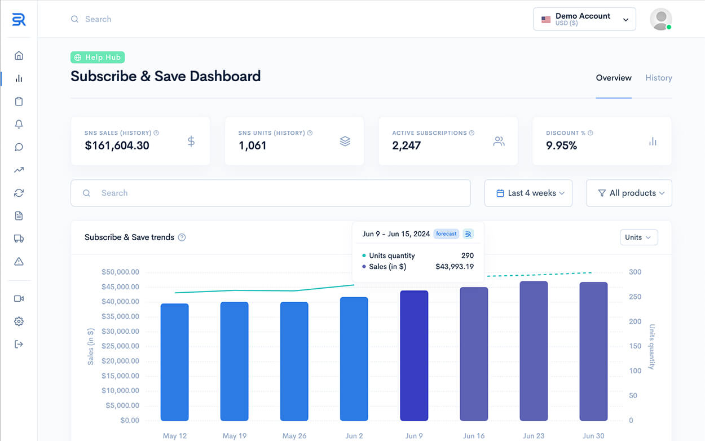Open the clipboard icon in the sidebar

coord(19,102)
